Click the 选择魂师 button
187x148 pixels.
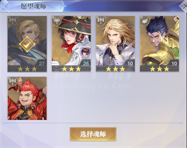click(x=93, y=134)
